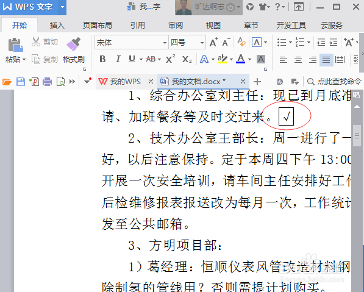Viewport: 364px width, 292px height.
Task: Click the 旷达啊志 user account
Action: 209,7
